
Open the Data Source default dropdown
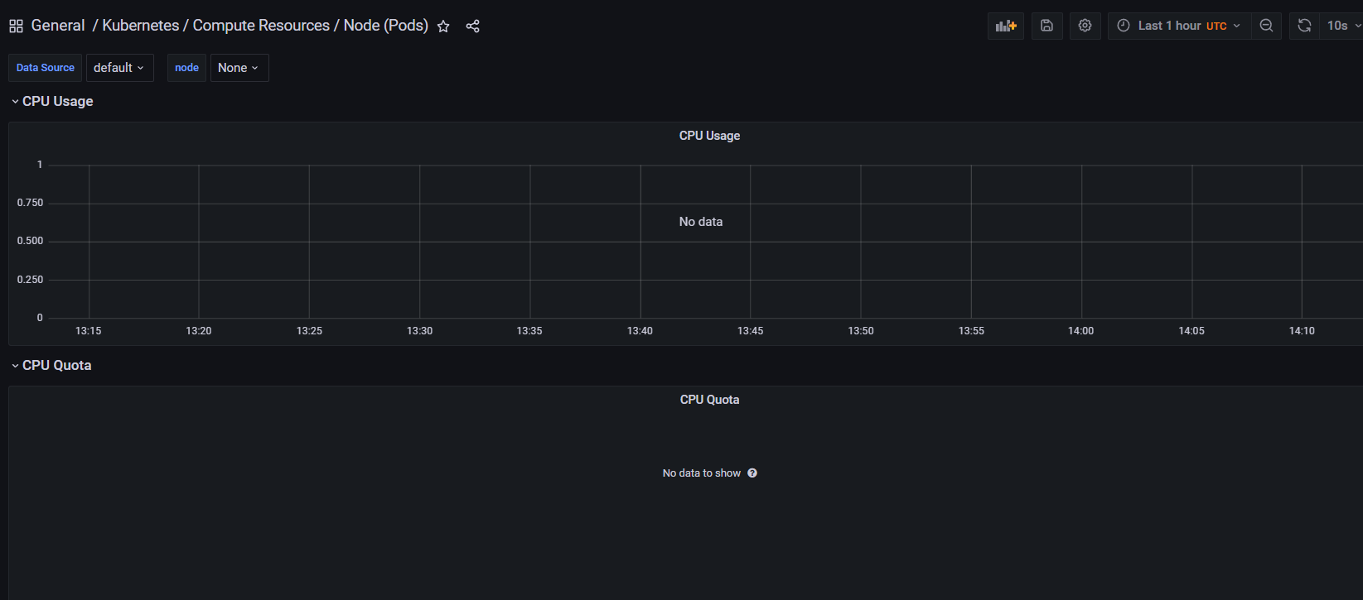click(x=119, y=68)
